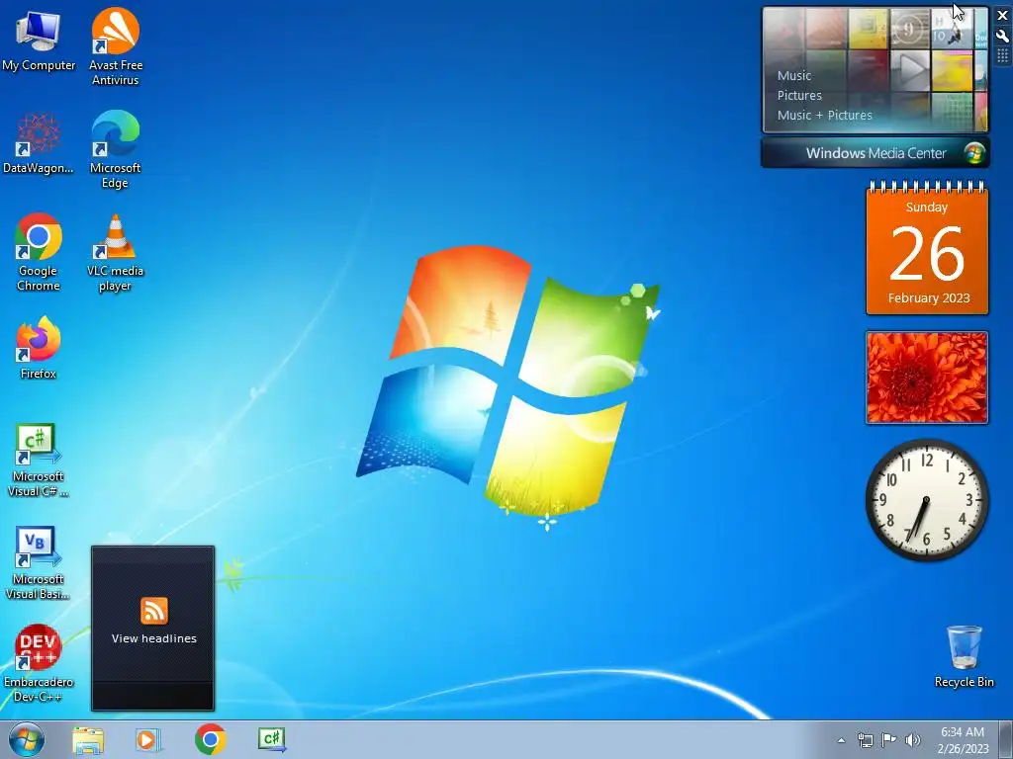Click the volume speaker tray icon
Viewport: 1013px width, 759px height.
912,740
